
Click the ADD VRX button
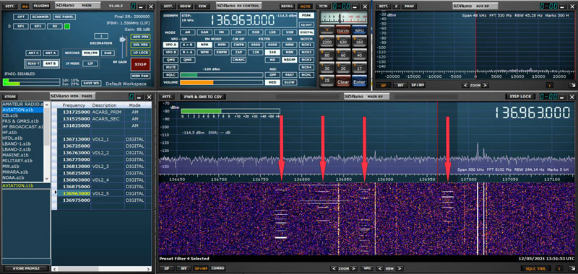pos(140,37)
